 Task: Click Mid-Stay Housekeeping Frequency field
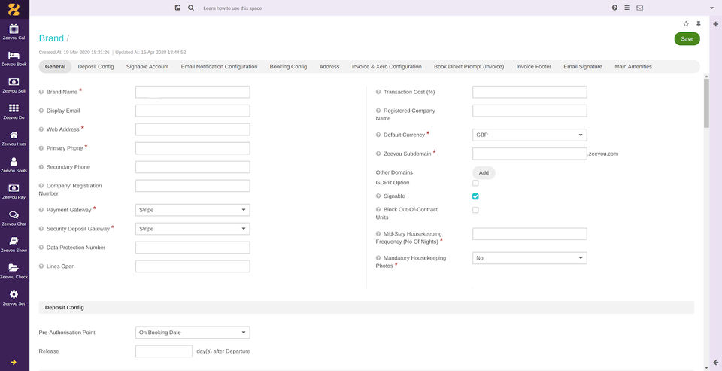coord(529,234)
